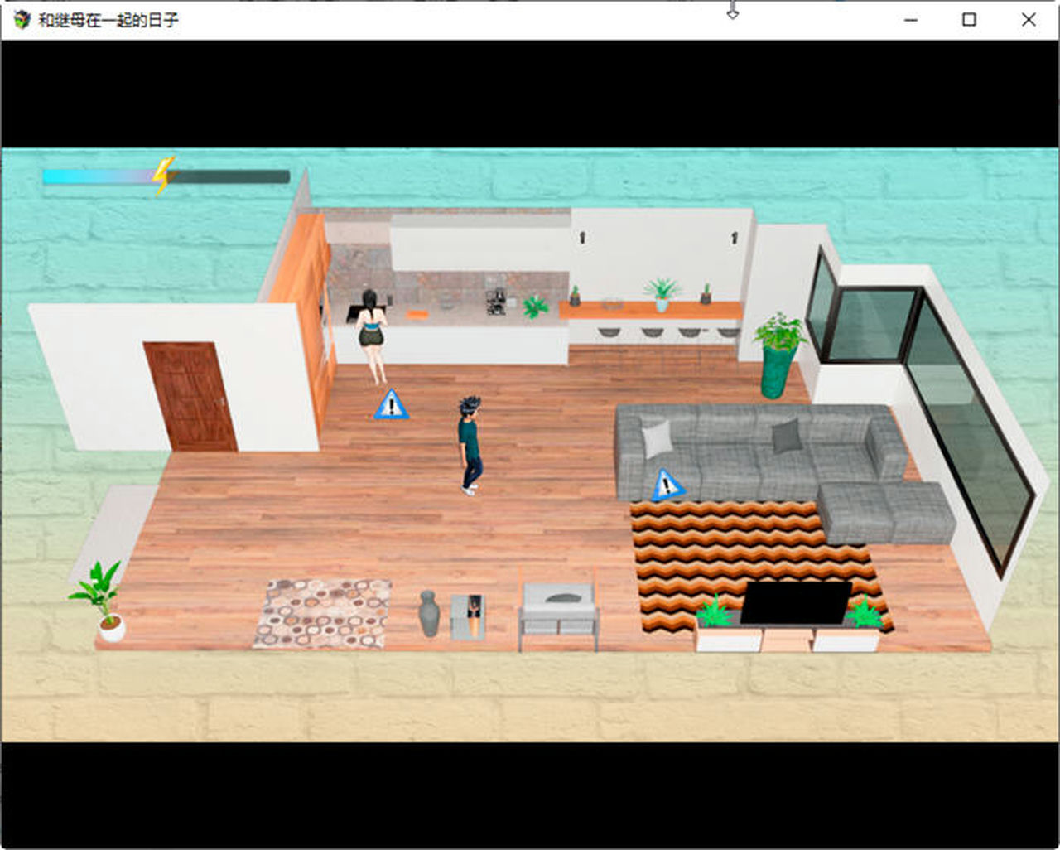Open the brown wooden door
The image size is (1060, 850).
[x=190, y=396]
